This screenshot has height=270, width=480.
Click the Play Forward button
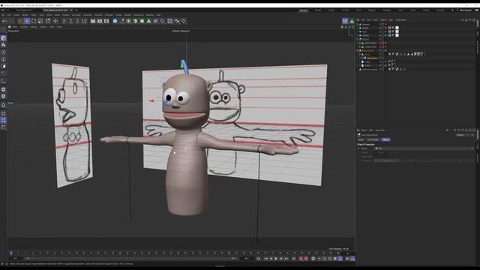(276, 259)
